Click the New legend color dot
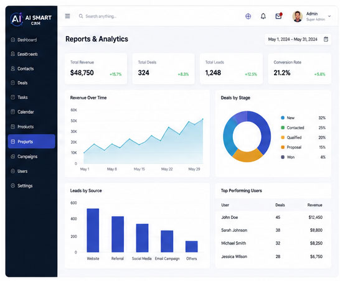This screenshot has height=281, width=340. click(283, 117)
